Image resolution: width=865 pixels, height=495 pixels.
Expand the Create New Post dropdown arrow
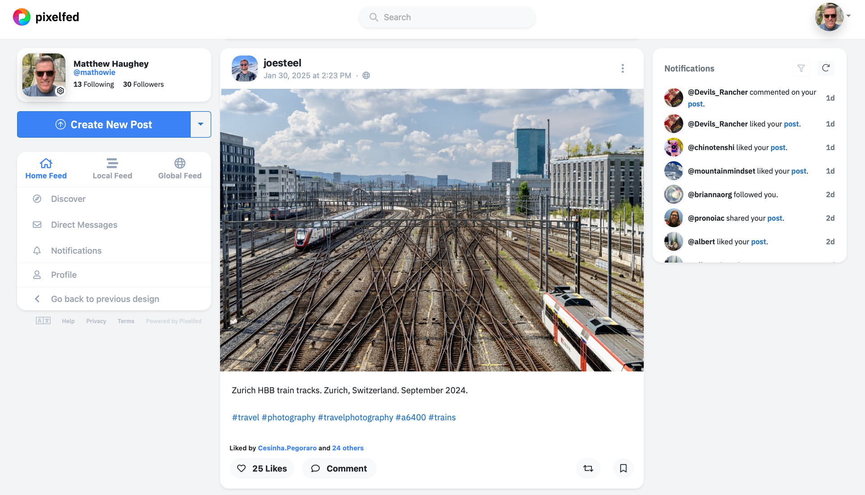[x=201, y=124]
